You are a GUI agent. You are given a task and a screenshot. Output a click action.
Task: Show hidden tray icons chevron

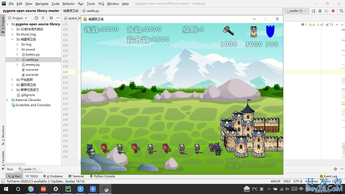point(269,189)
